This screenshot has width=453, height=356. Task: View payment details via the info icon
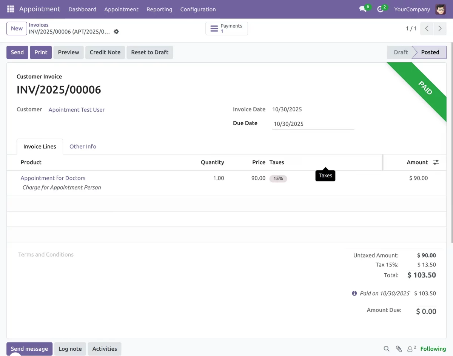pyautogui.click(x=354, y=293)
